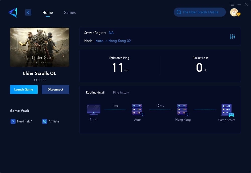The height and width of the screenshot is (173, 251).
Task: Go back with the chevron button
Action: click(28, 12)
